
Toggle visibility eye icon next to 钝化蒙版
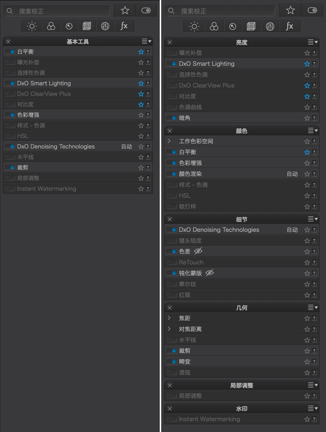pyautogui.click(x=209, y=273)
